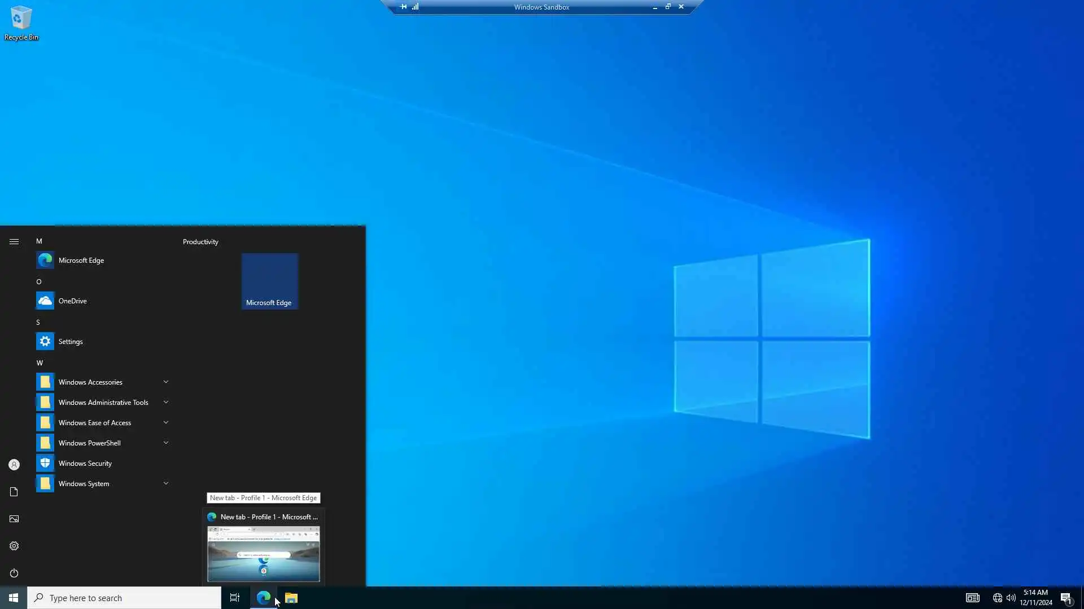Screen dimensions: 1084x609
Task: Expand Windows PowerShell folder
Action: [89, 443]
